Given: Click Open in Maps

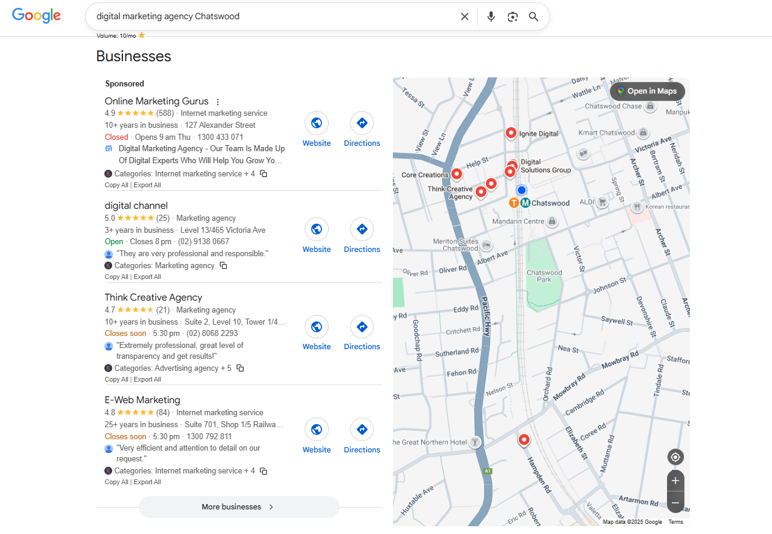Looking at the screenshot, I should (x=647, y=91).
